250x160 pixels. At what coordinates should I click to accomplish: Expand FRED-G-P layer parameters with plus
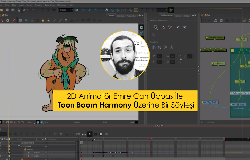pos(46,146)
